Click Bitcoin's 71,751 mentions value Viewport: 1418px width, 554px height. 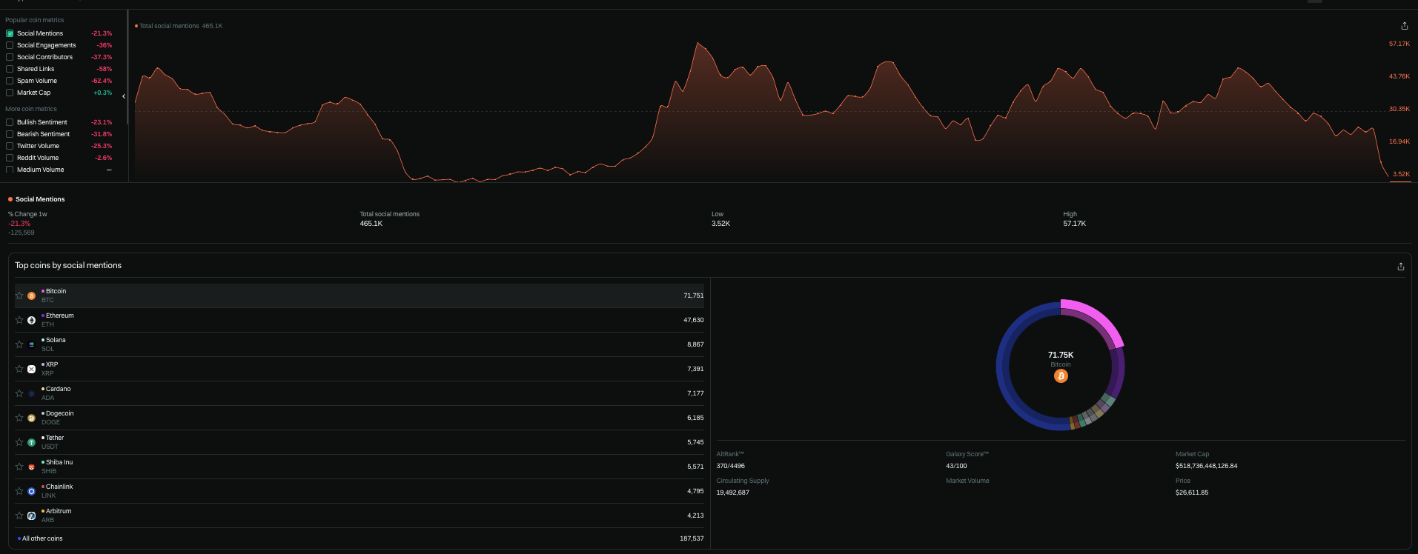click(694, 296)
